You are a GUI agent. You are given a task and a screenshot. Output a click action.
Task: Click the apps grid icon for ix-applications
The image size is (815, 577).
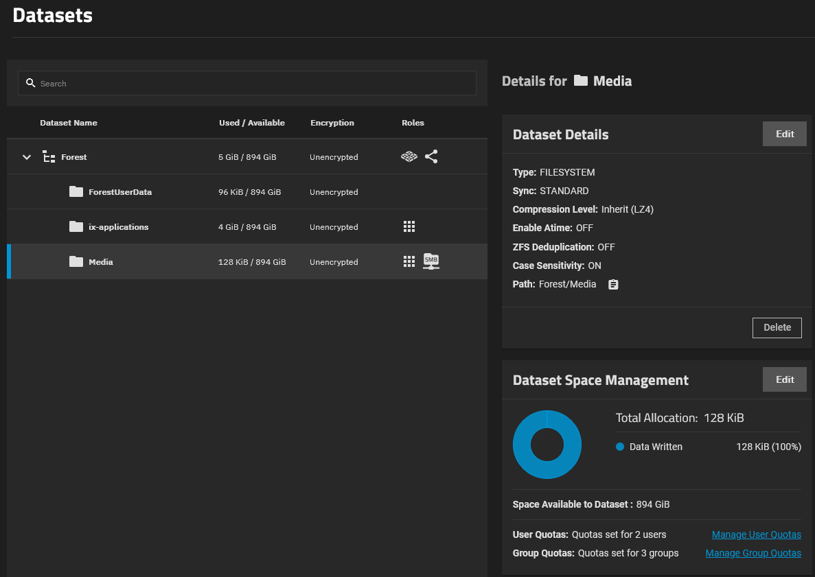point(409,227)
